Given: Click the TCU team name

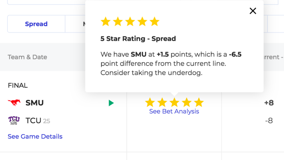Looking at the screenshot, I should 33,121.
